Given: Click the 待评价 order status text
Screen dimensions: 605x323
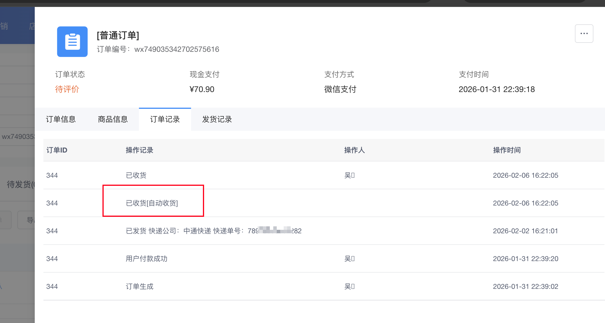Looking at the screenshot, I should pos(67,89).
